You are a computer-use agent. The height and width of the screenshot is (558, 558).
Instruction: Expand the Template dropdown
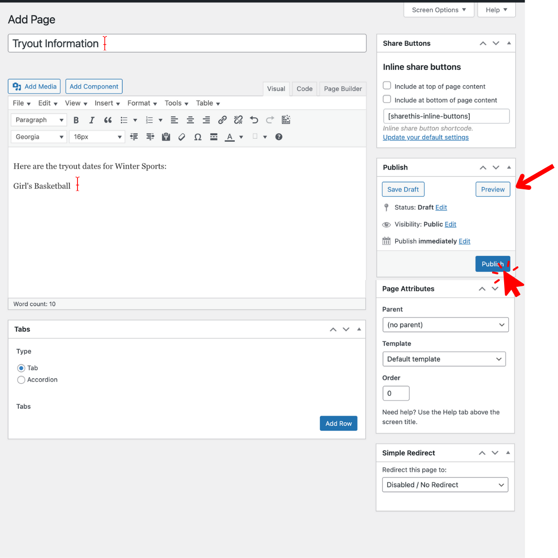444,359
